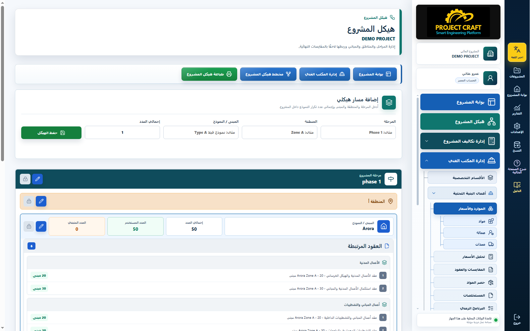Click the user avatar icon beside عمرو عناني
Viewport: 530px width, 331px height.
coord(490,78)
